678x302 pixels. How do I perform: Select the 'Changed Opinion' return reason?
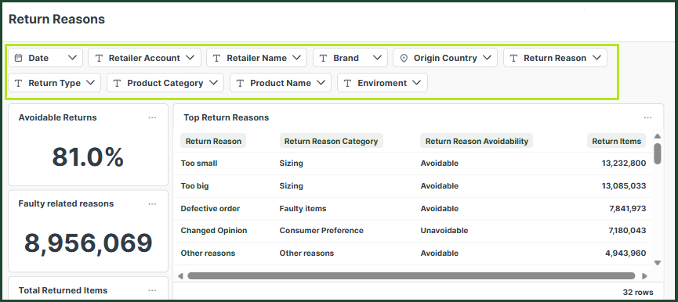214,231
